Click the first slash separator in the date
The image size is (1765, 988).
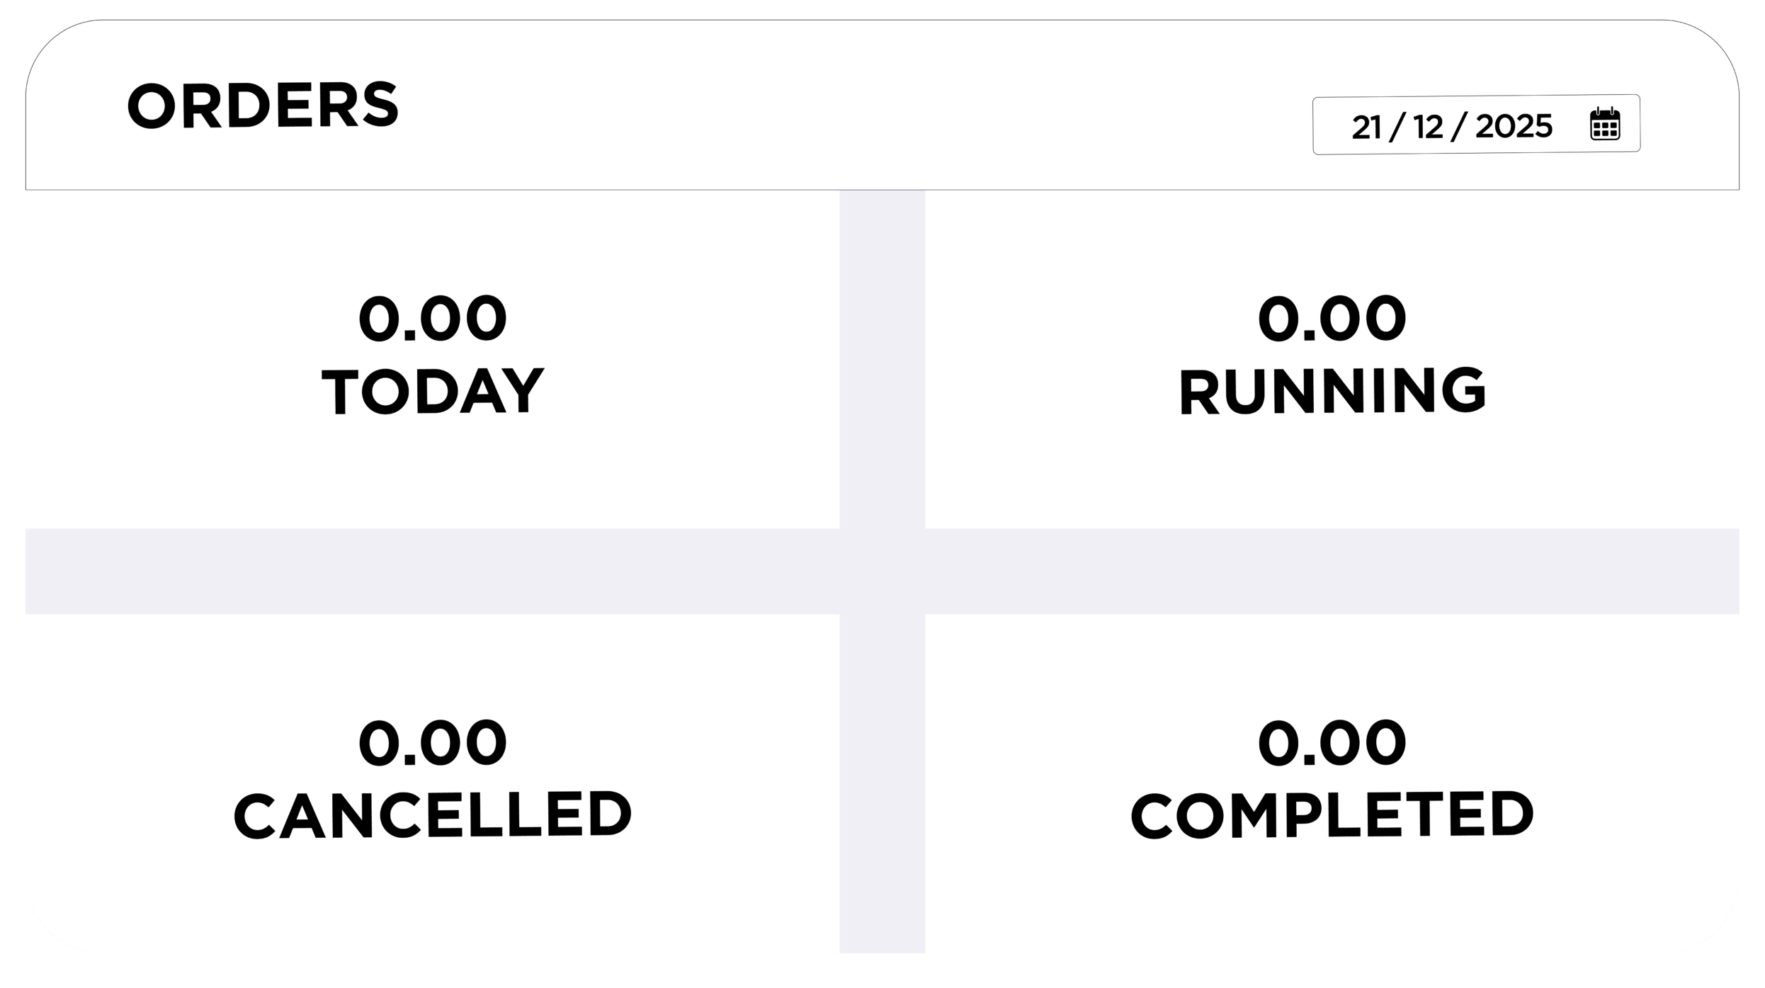1397,127
